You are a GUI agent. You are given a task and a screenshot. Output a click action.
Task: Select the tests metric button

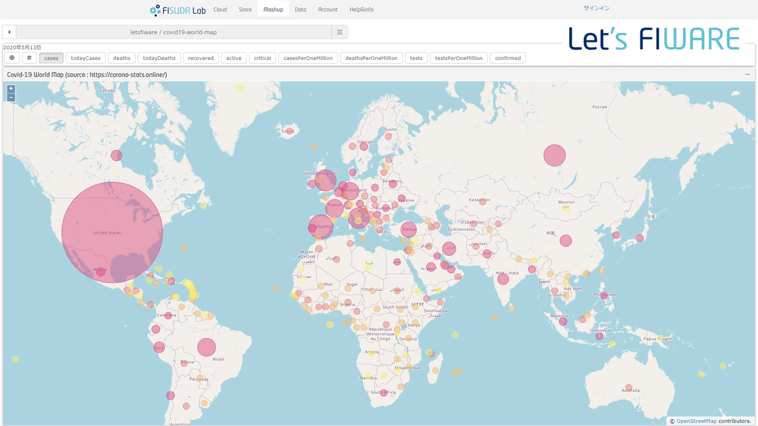pos(416,58)
